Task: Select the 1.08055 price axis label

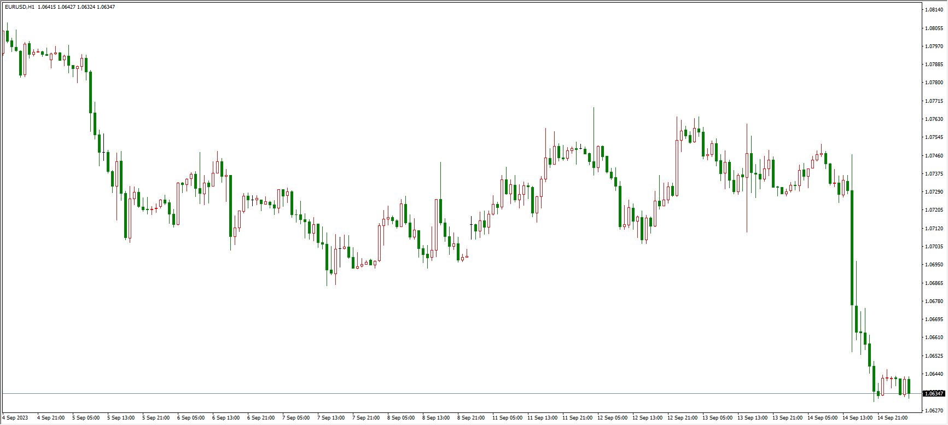Action: [x=934, y=28]
